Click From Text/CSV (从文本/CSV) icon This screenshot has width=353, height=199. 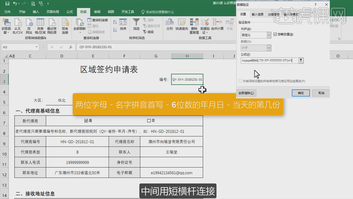tap(17, 23)
